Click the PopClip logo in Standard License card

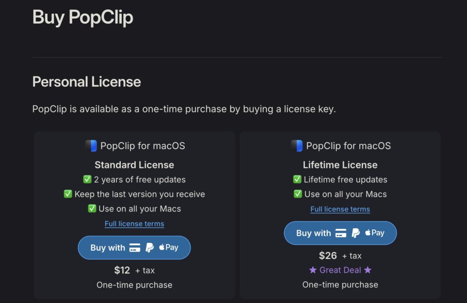(x=91, y=146)
